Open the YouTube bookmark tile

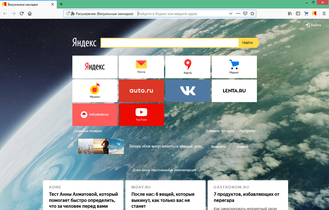point(141,115)
